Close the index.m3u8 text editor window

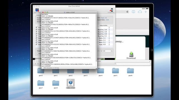tap(43, 12)
